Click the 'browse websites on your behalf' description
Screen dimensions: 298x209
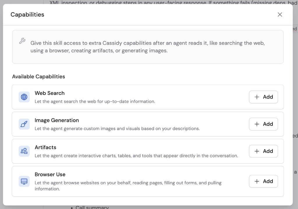128,186
